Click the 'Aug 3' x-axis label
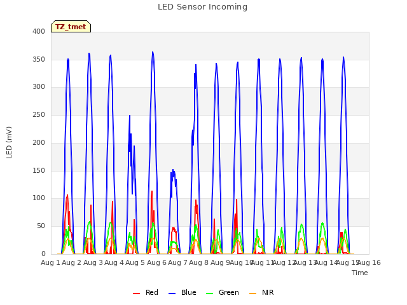407x305 pixels. 93,262
